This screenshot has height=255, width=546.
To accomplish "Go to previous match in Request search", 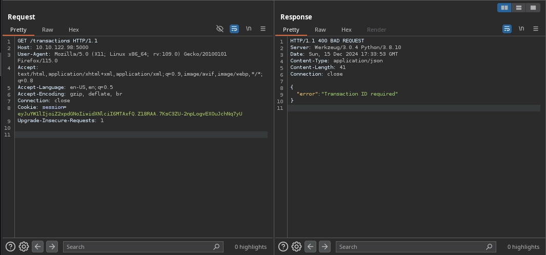I will click(x=38, y=247).
